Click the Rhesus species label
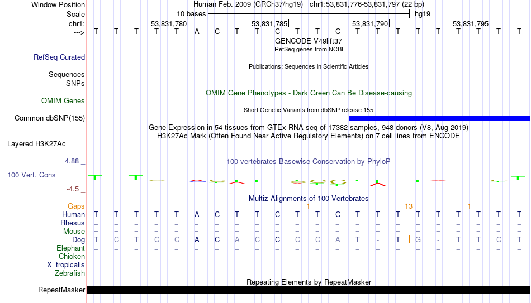Image resolution: width=531 pixels, height=303 pixels. [x=73, y=223]
